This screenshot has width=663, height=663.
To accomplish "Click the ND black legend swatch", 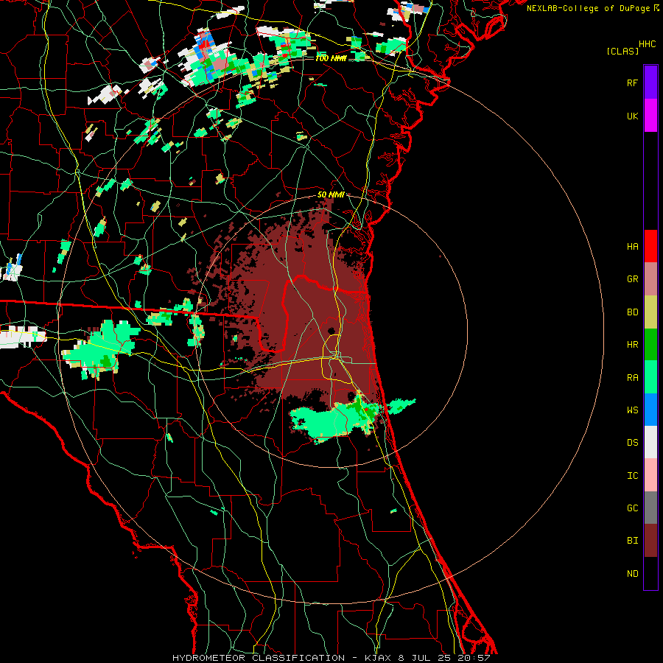I will point(650,573).
